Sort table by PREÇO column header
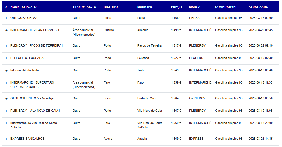This screenshot has width=282, height=147. tap(176, 7)
